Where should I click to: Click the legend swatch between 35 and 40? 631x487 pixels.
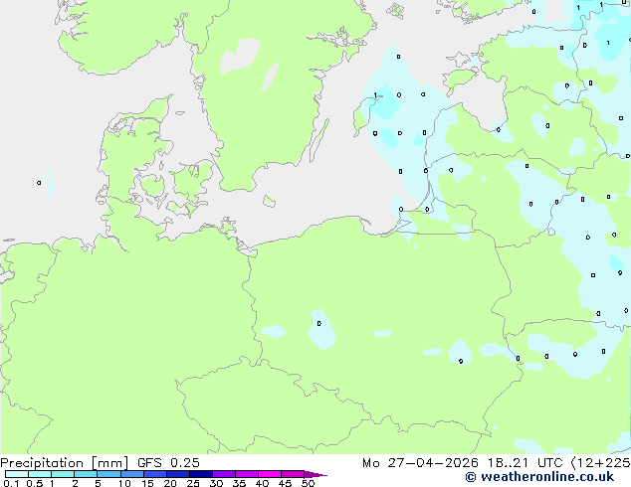(x=247, y=474)
